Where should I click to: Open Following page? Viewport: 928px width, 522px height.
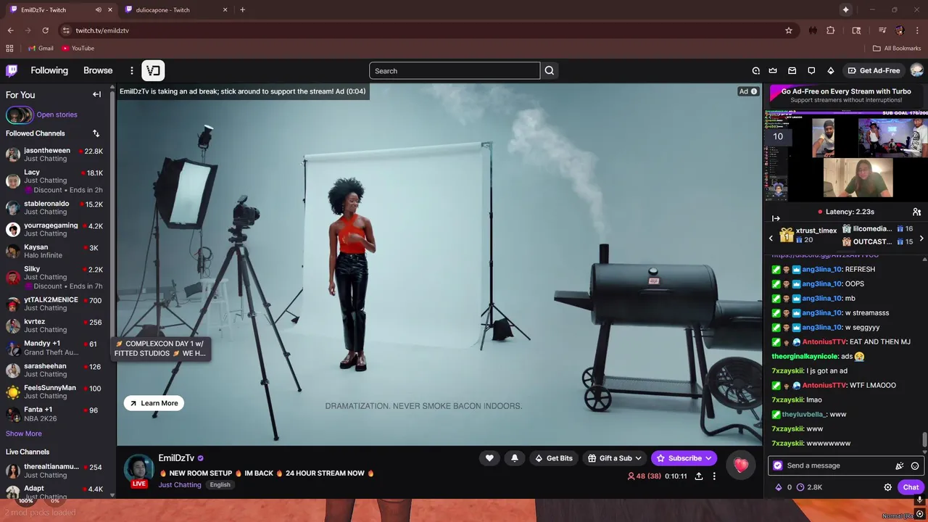point(49,70)
